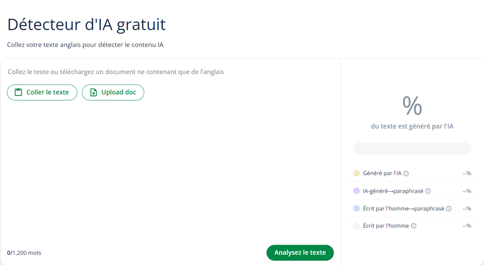Click the clipboard icon in Coller le texte

(x=19, y=93)
